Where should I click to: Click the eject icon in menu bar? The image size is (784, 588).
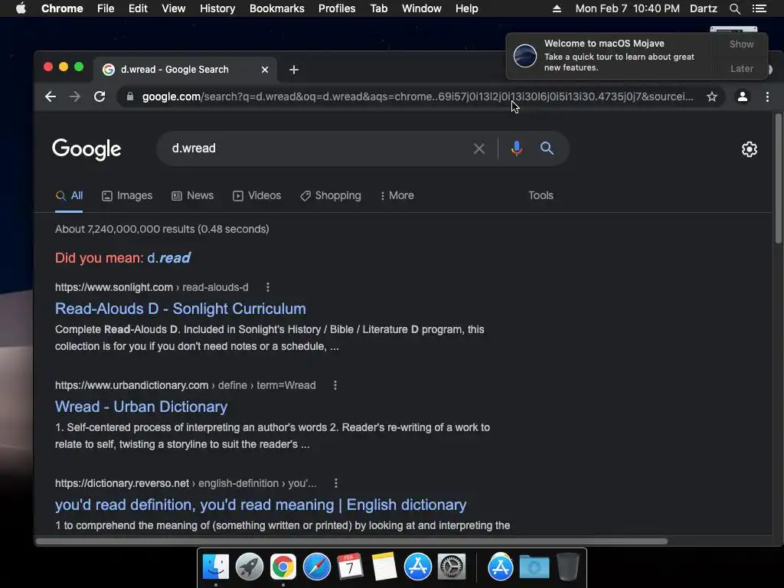coord(557,8)
